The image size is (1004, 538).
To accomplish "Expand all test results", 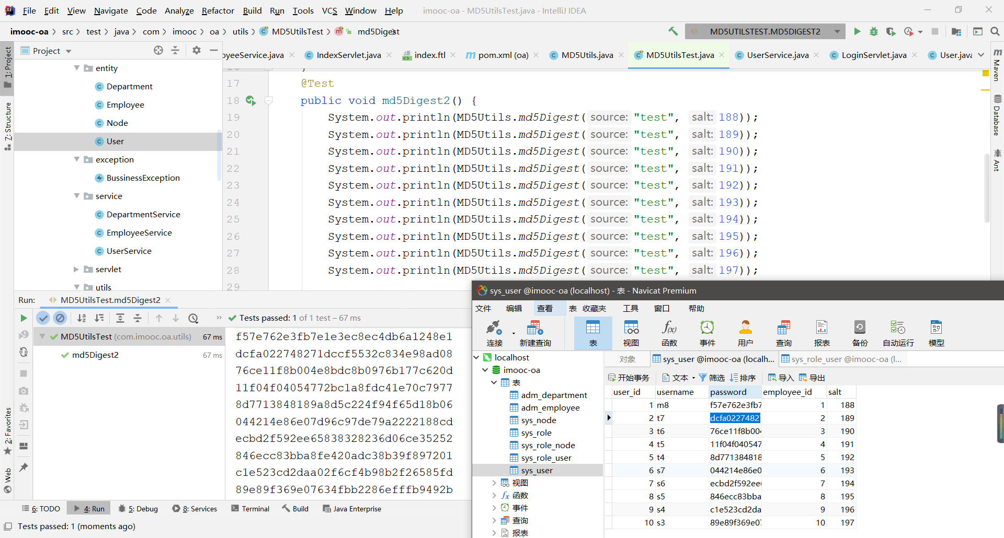I will pos(120,318).
